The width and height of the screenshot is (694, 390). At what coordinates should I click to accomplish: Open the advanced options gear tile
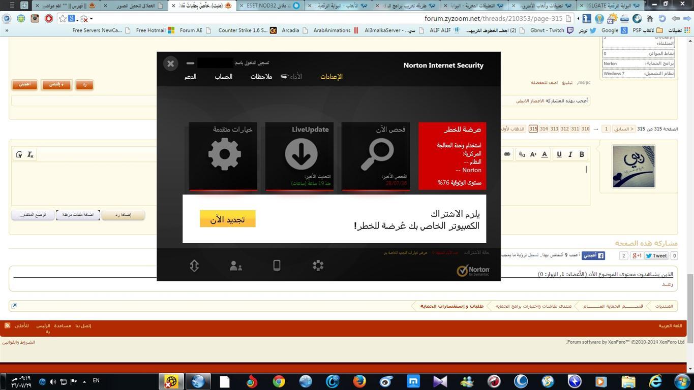click(x=223, y=156)
